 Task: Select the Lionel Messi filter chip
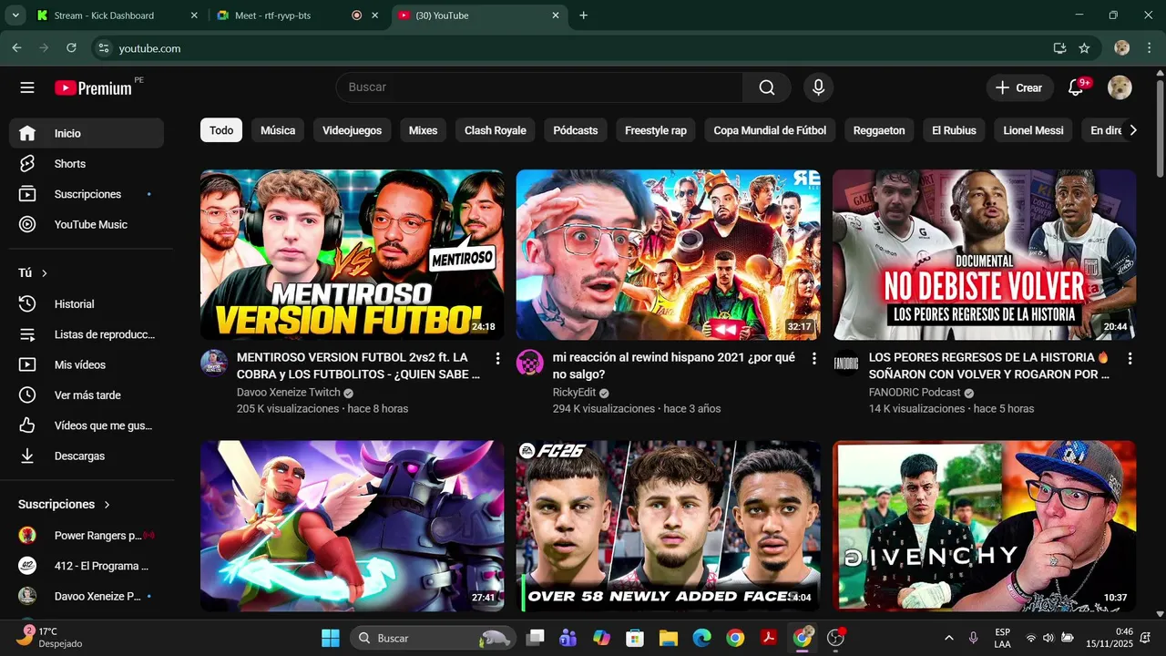point(1033,130)
